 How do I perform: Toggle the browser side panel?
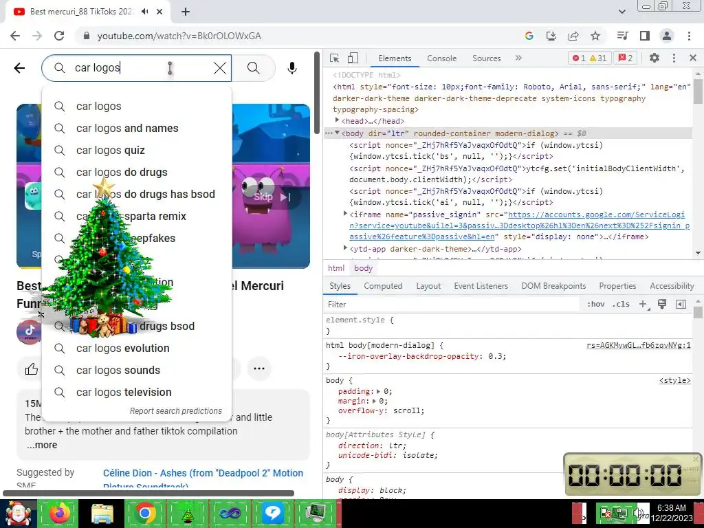coord(645,36)
